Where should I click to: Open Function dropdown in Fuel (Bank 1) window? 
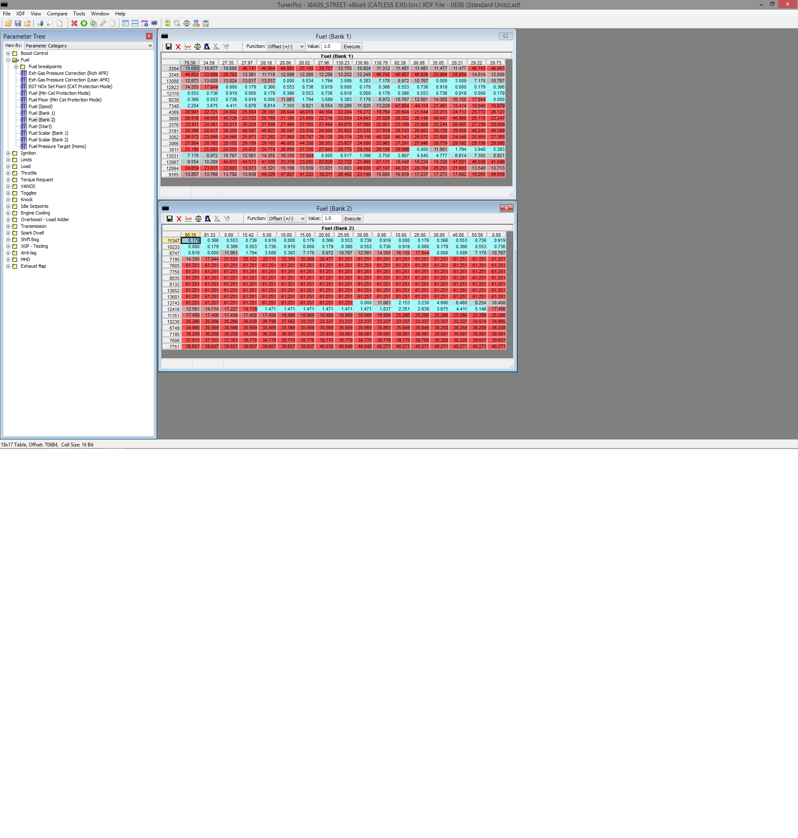point(286,47)
